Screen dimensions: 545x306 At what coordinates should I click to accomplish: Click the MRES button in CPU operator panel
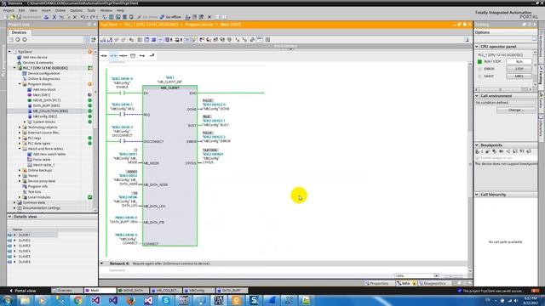[x=519, y=76]
